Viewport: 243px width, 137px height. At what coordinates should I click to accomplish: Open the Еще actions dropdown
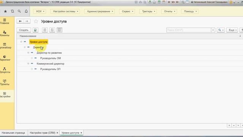(232, 30)
